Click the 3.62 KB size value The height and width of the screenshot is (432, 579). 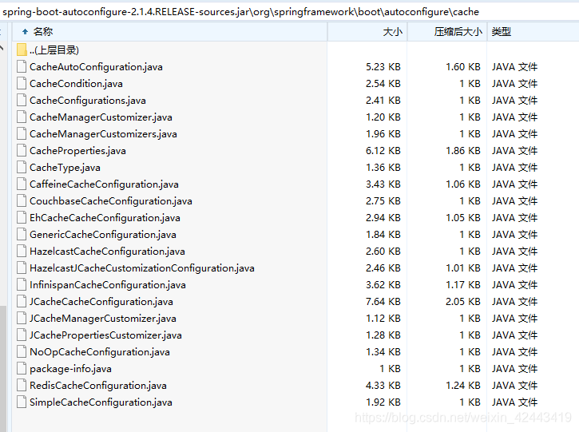tap(383, 285)
